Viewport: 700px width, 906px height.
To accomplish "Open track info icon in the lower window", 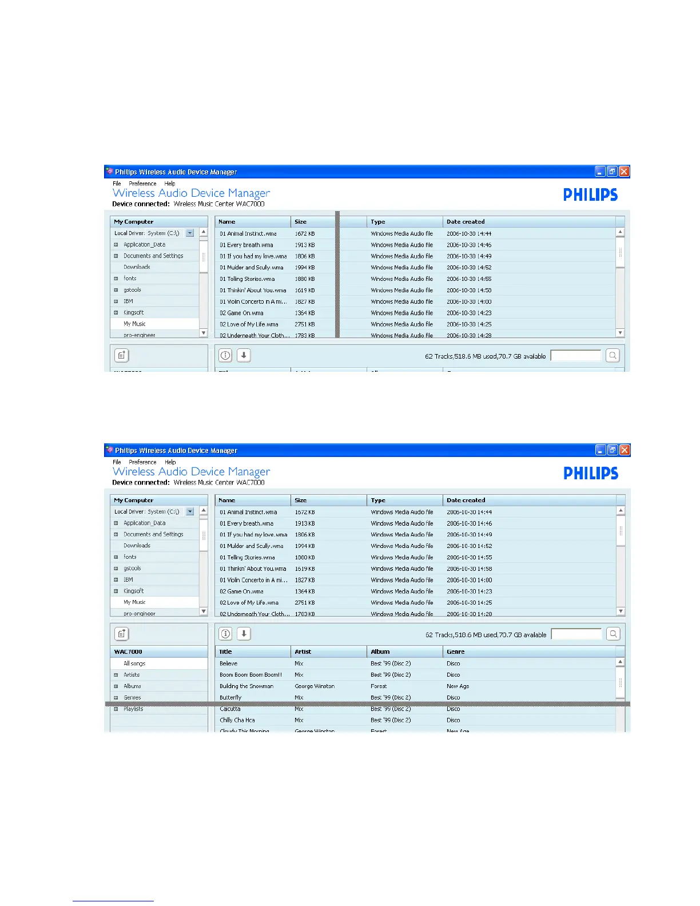I will click(226, 634).
